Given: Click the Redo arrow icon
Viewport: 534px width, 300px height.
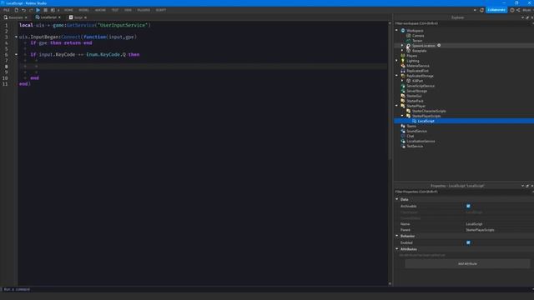Looking at the screenshot, I should tap(31, 10).
